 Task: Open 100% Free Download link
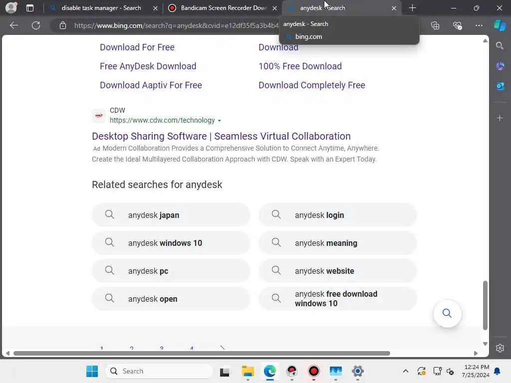click(300, 66)
